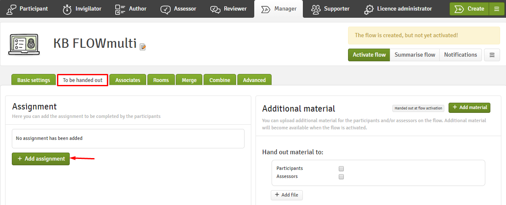Click the Assessor speech bubble icon
The image size is (506, 205).
(x=166, y=9)
